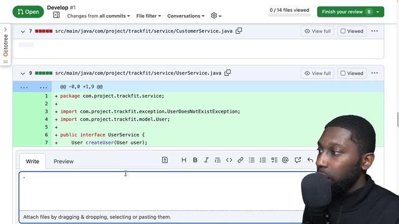Reference an issue or pull request

298,160
